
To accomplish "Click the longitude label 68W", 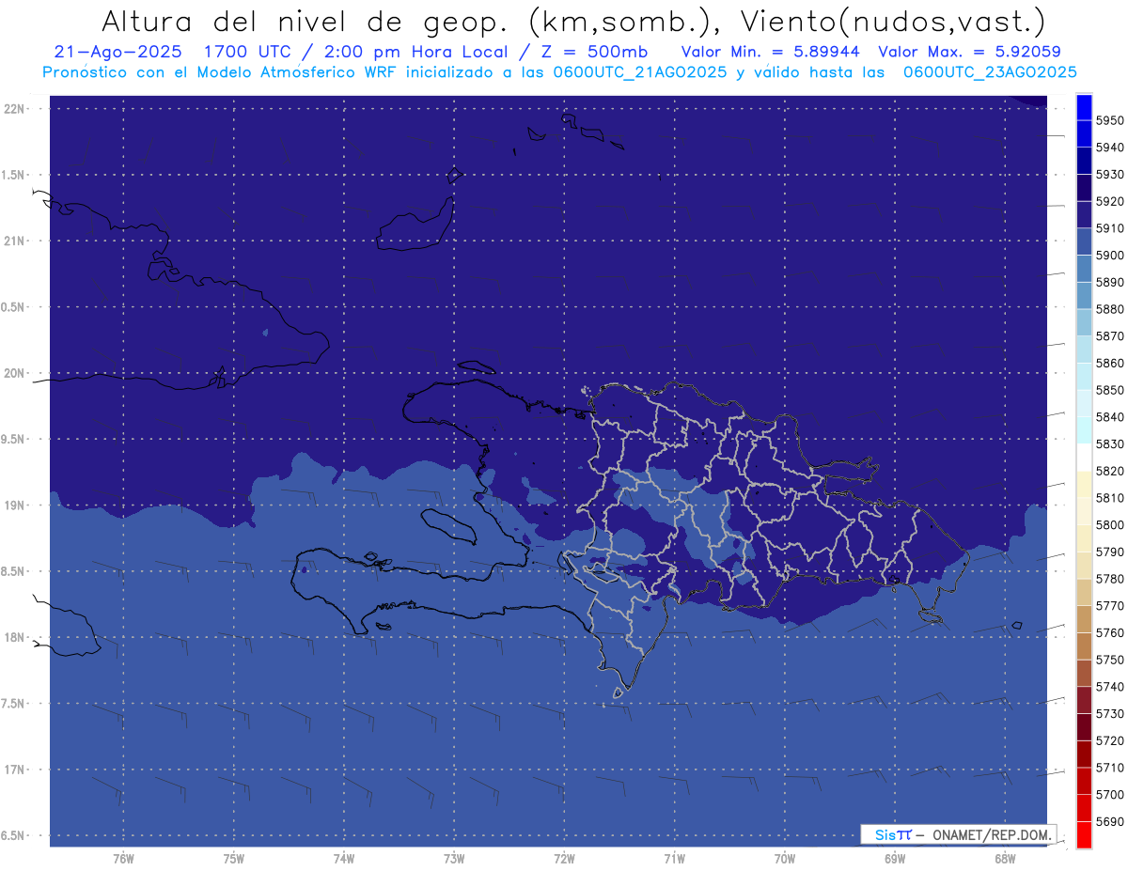I will 1005,858.
